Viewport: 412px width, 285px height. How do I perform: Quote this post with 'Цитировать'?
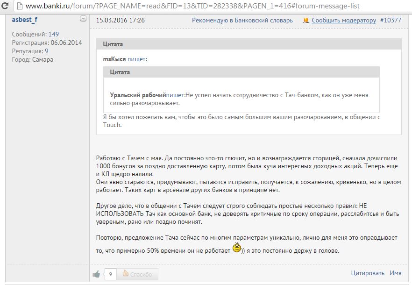[x=368, y=273]
